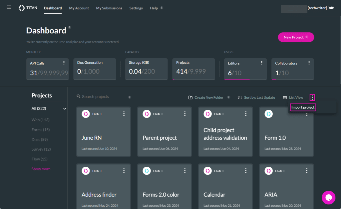Click the Titan badge on the Calendar card
341x209 pixels.
[x=207, y=171]
